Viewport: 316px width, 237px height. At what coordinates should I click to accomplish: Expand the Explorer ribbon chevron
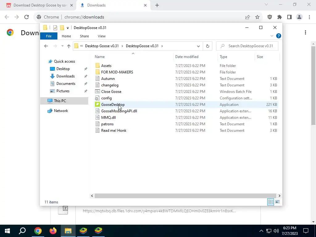[272, 36]
